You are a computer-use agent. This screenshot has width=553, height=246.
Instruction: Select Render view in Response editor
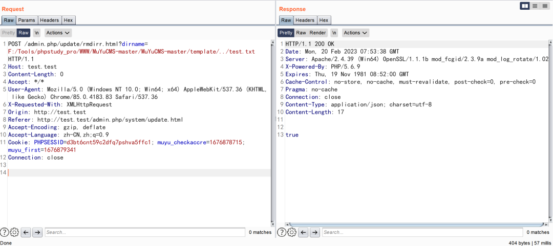(318, 33)
